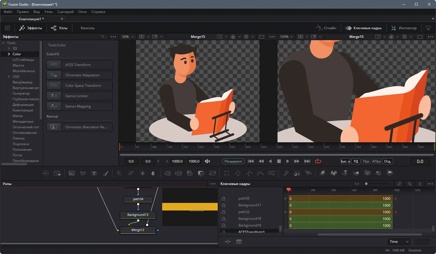
Task: Open the Time dropdown in Keyframes panel
Action: pyautogui.click(x=399, y=242)
